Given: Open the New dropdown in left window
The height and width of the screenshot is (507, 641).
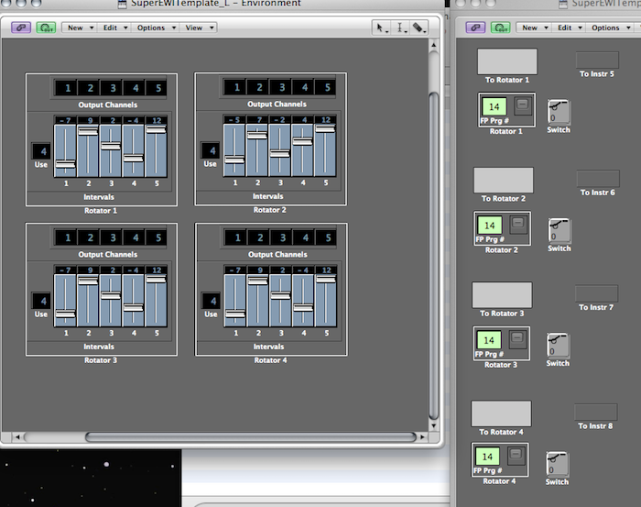Looking at the screenshot, I should [x=79, y=28].
